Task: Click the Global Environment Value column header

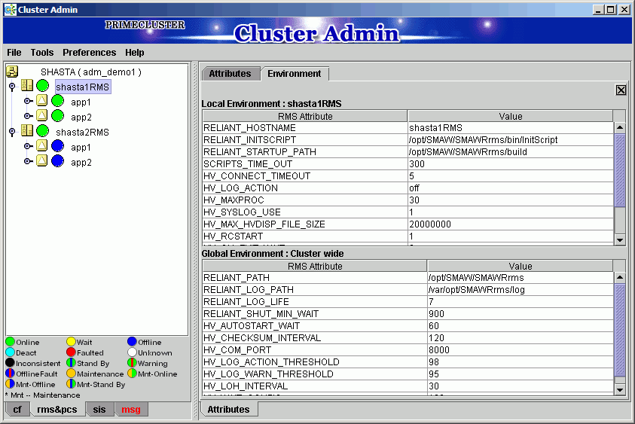Action: click(521, 266)
